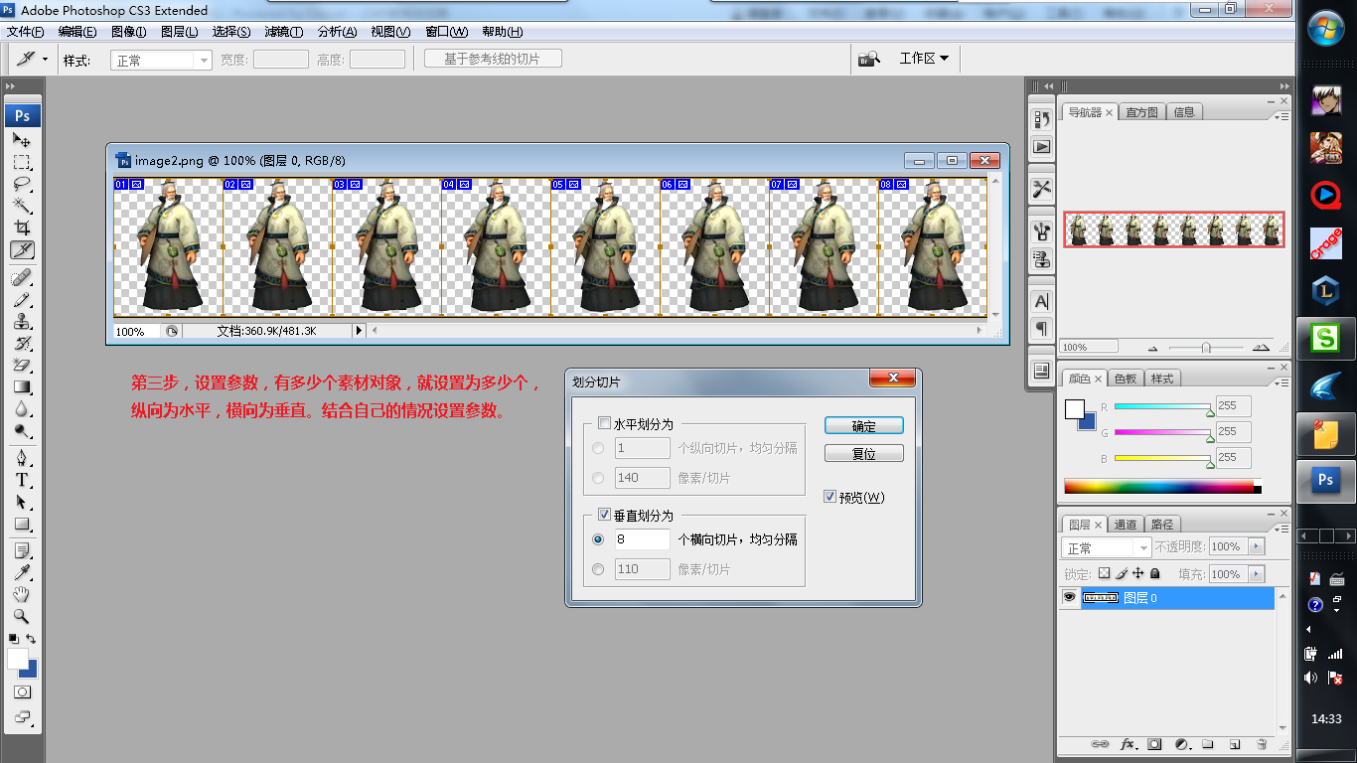The image size is (1357, 763).
Task: Switch to the 通道 tab
Action: click(1125, 525)
